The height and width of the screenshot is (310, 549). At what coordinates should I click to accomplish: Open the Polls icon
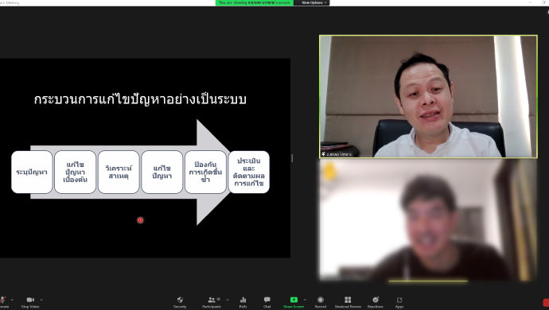[243, 300]
